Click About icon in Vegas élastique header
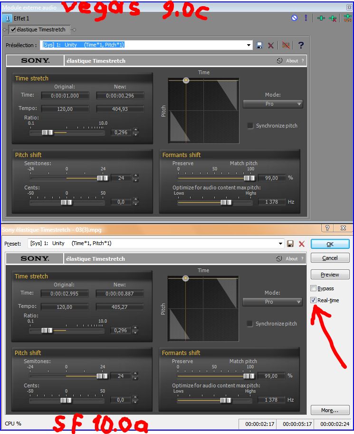The width and height of the screenshot is (354, 434). pyautogui.click(x=279, y=60)
